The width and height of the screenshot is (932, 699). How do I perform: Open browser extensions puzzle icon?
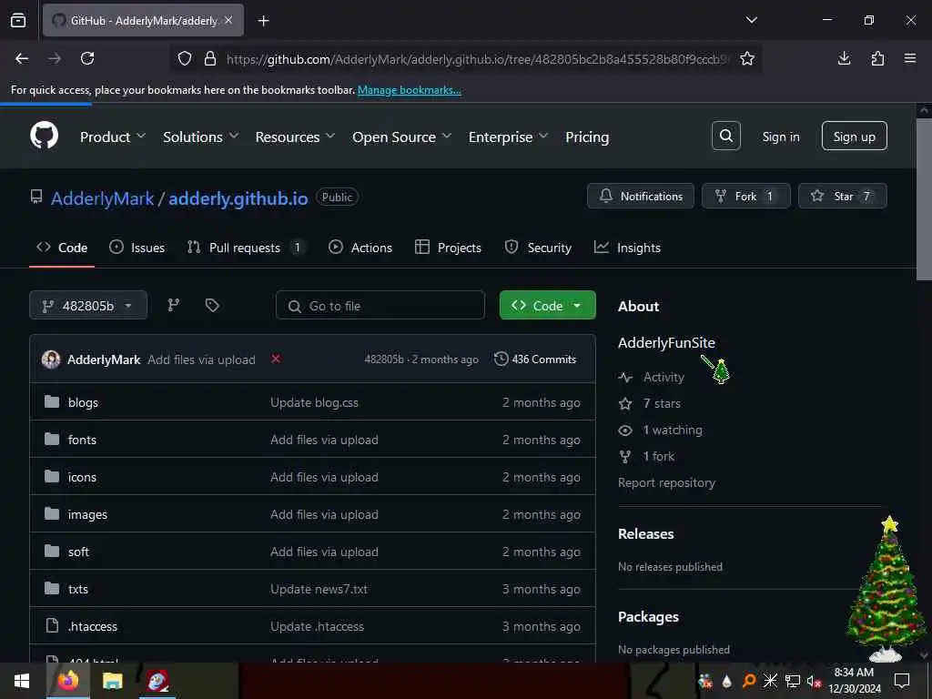tap(877, 58)
